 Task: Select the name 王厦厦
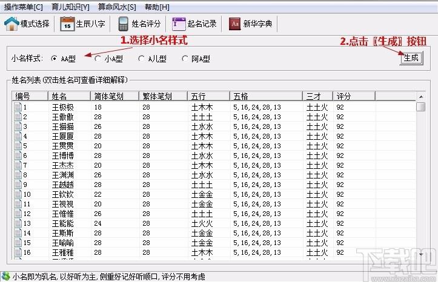(63, 136)
